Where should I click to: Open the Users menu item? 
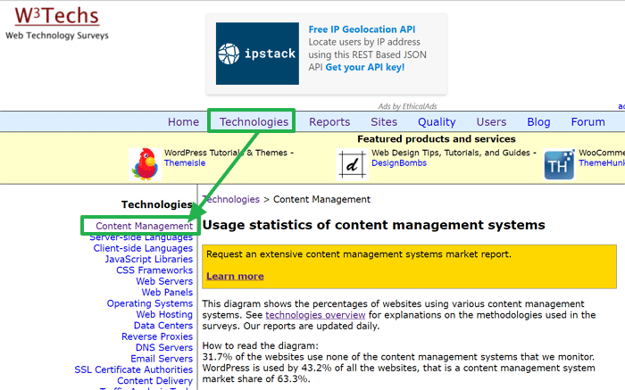491,122
